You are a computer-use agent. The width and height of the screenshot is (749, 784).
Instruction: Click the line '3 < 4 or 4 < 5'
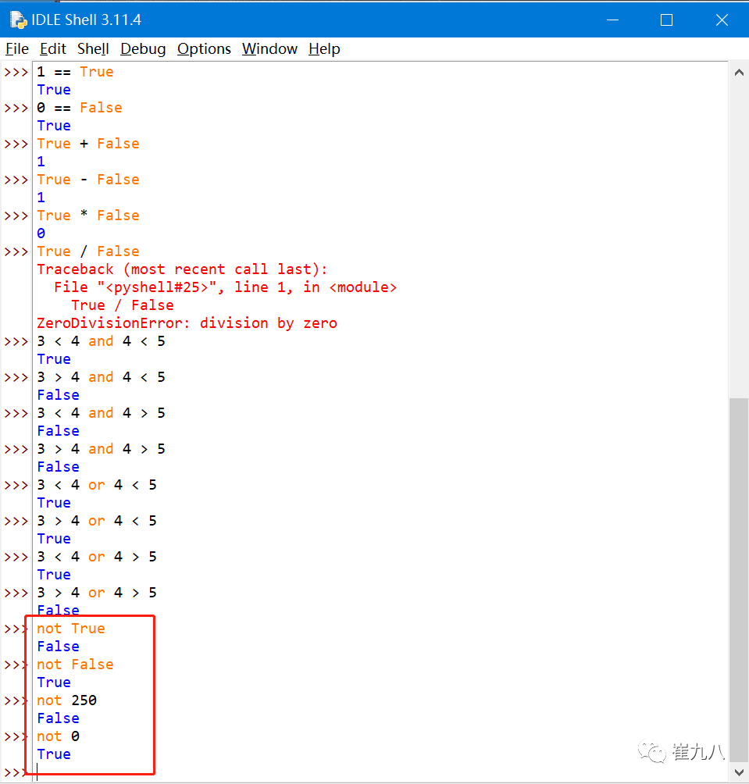[97, 485]
